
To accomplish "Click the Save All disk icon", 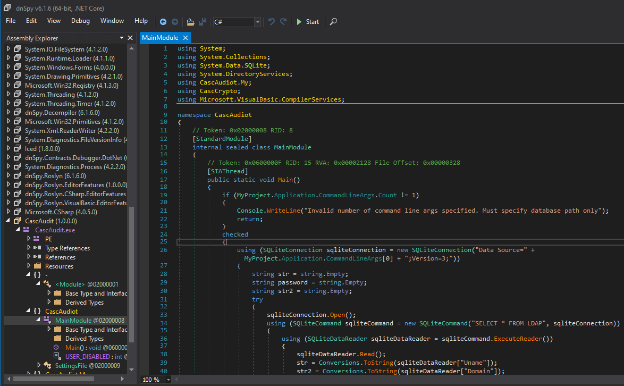I will click(203, 22).
